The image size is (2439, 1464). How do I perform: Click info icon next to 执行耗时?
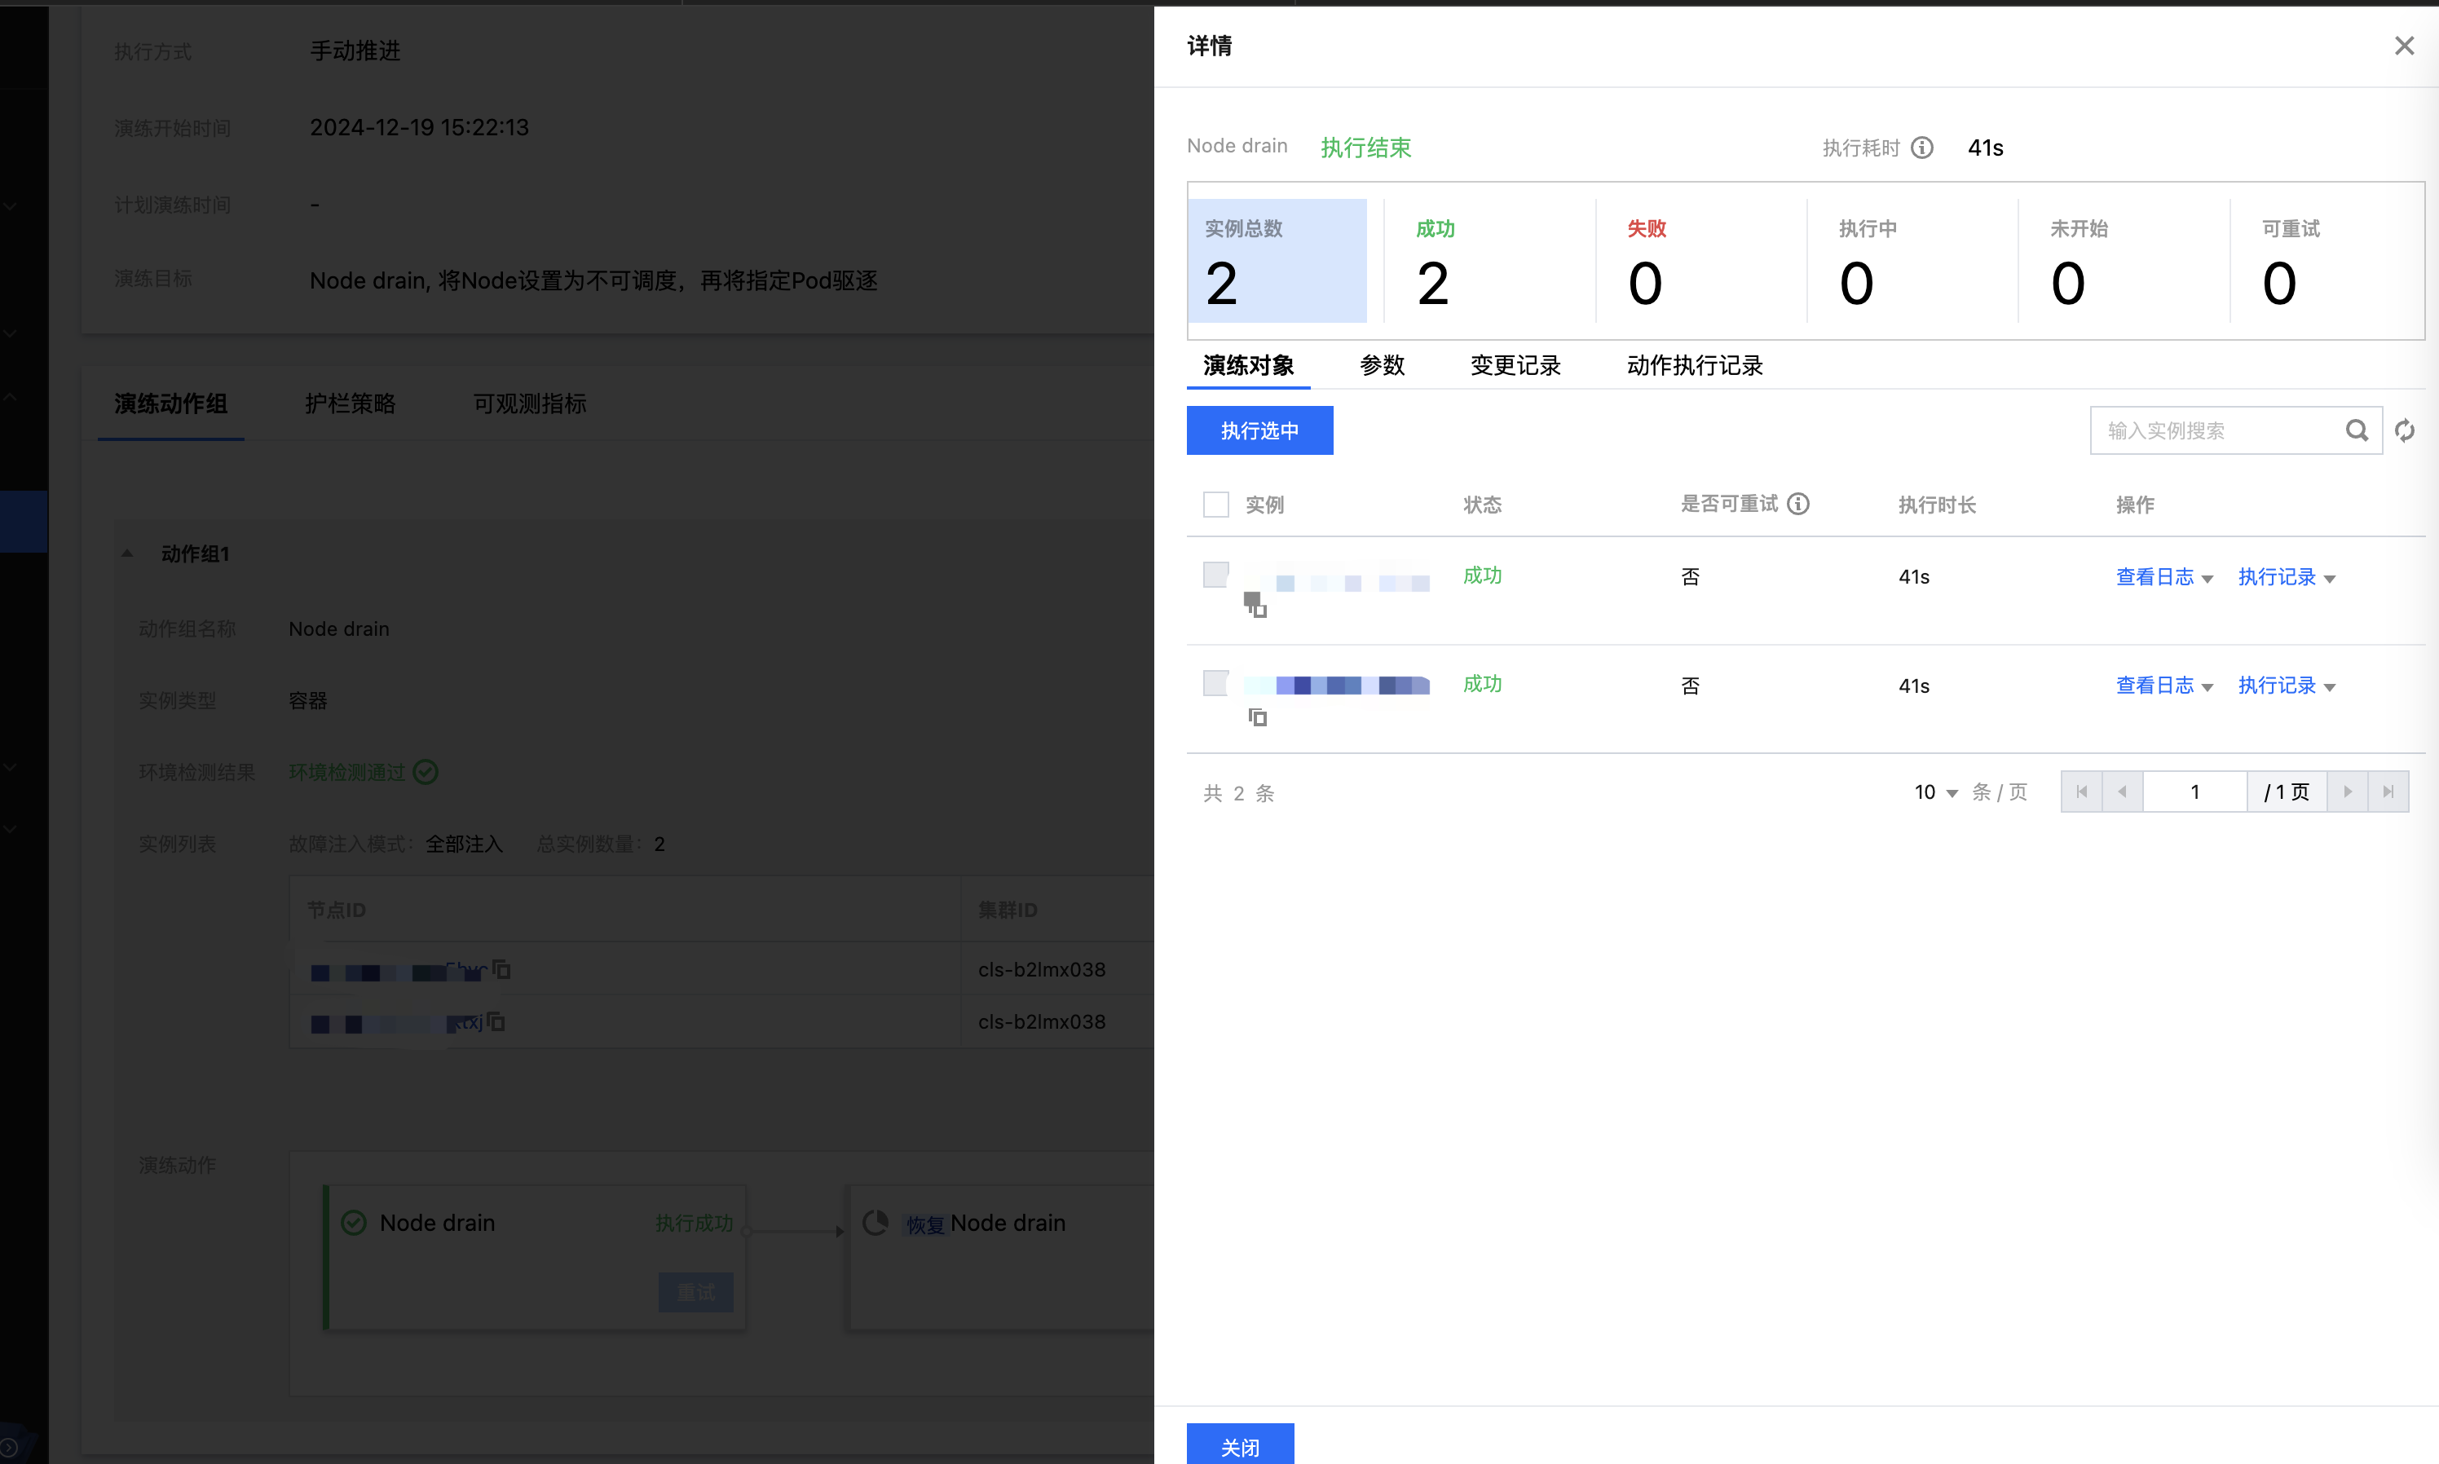[1921, 147]
